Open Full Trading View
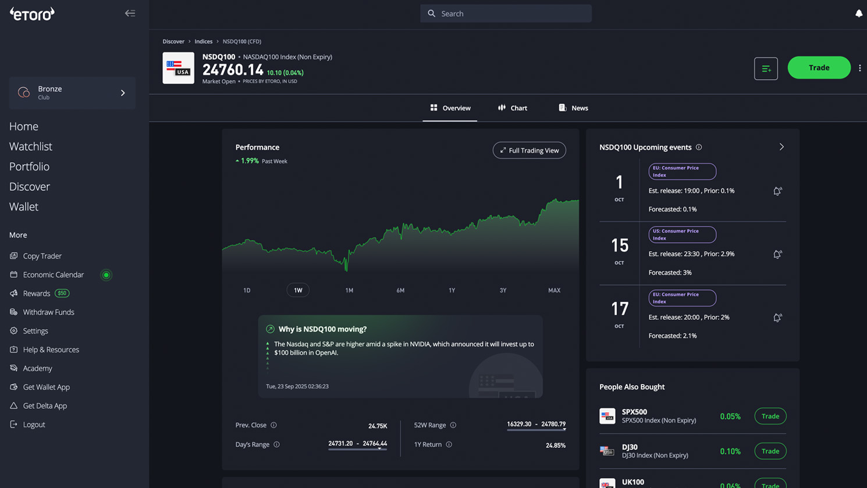Image resolution: width=867 pixels, height=488 pixels. 529,151
